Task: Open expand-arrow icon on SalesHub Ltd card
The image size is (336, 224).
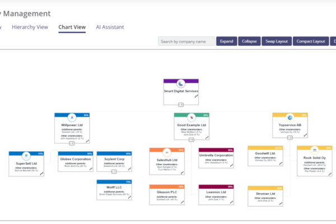Action: pos(183,172)
